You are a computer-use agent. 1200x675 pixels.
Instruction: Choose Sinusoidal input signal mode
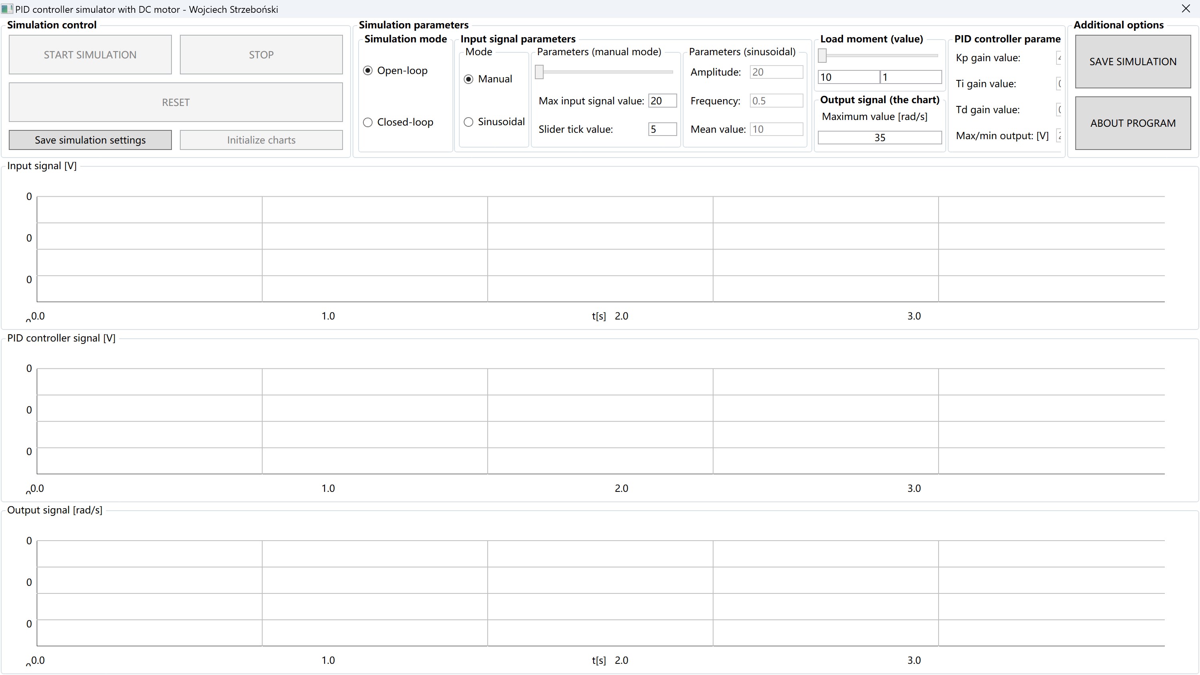click(468, 122)
